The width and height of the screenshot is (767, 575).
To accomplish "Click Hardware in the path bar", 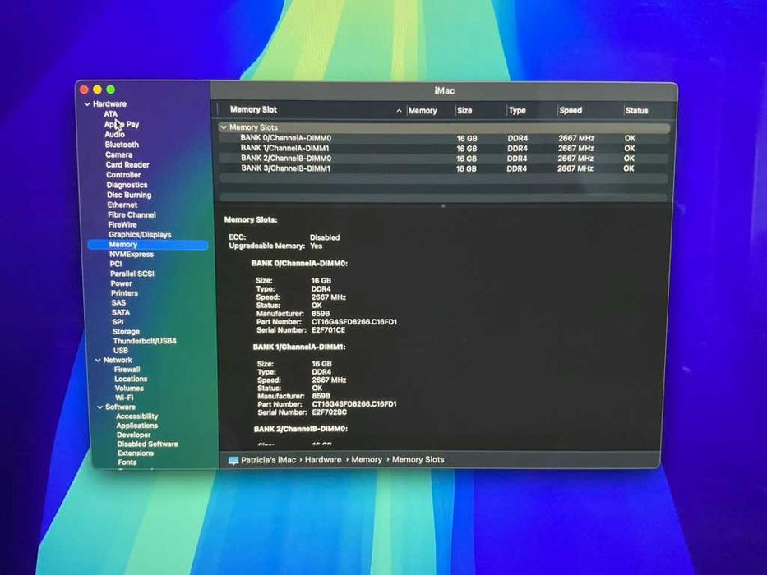I will (323, 460).
